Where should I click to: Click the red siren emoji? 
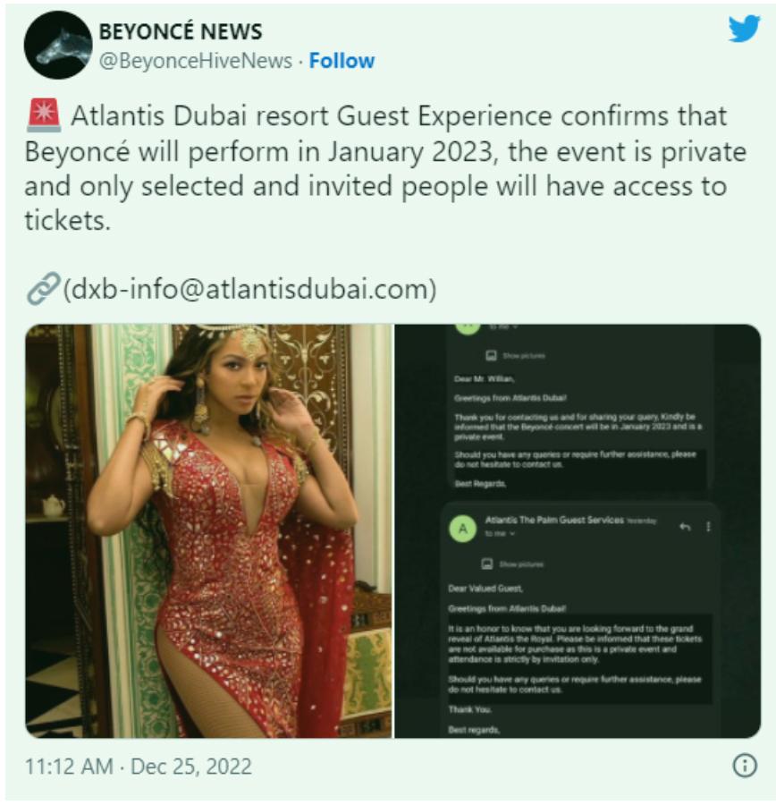(x=44, y=115)
